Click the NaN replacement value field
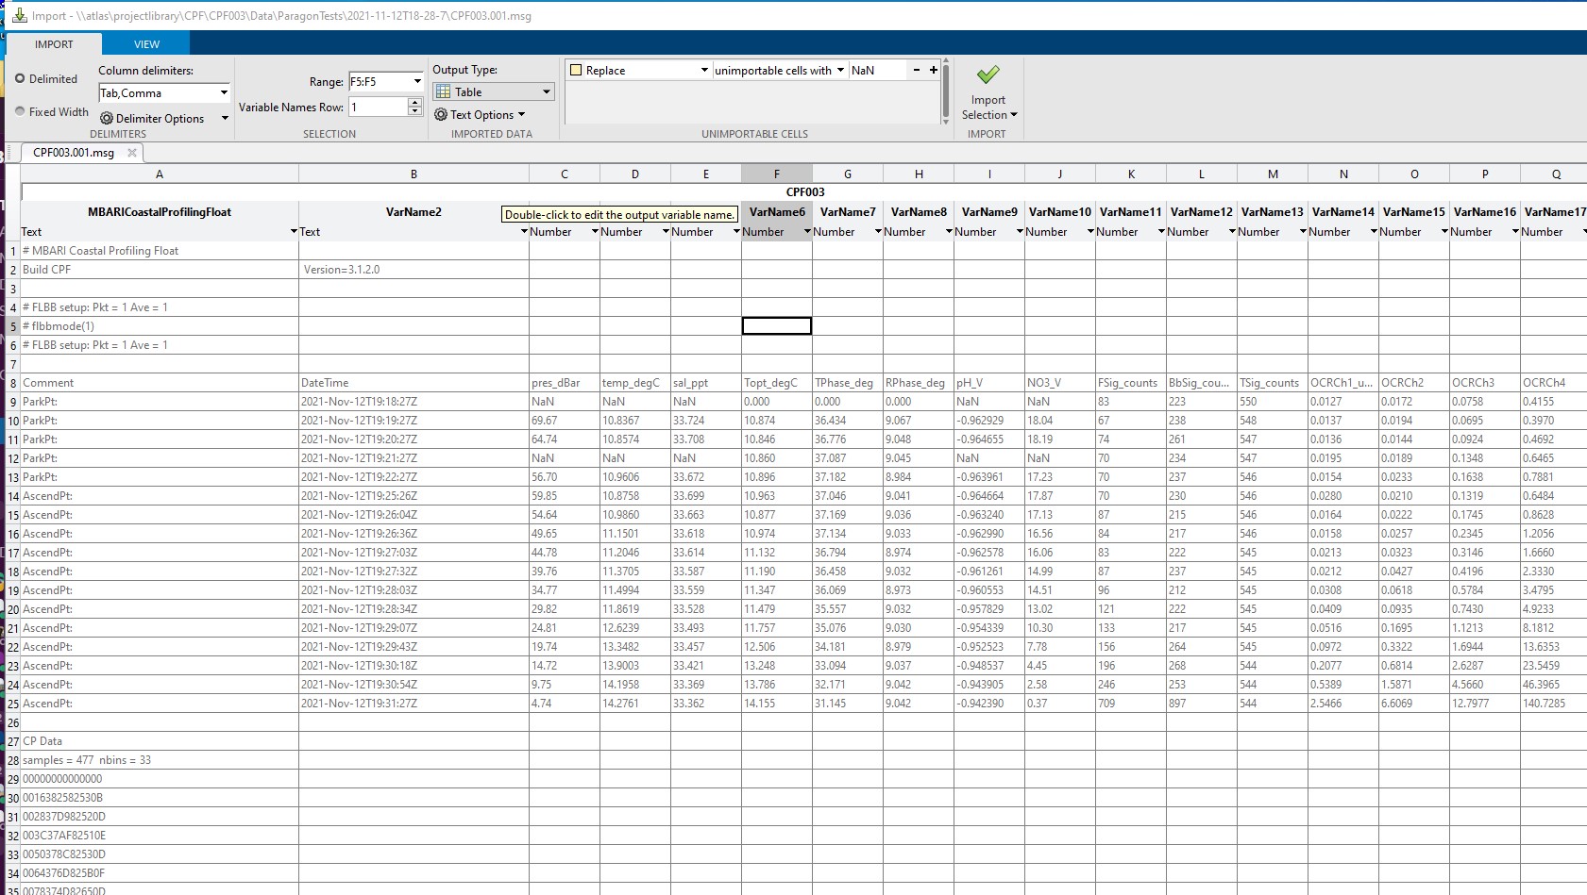Image resolution: width=1587 pixels, height=895 pixels. [x=877, y=70]
